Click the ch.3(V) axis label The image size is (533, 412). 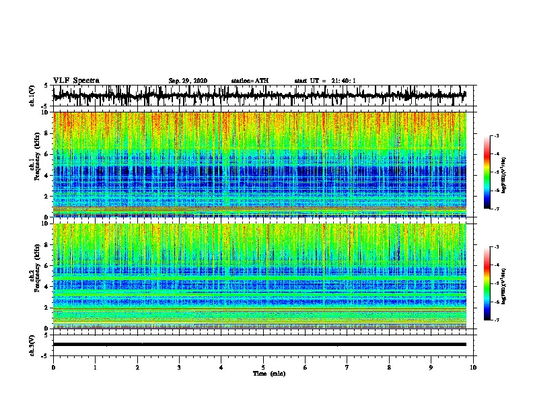(x=32, y=345)
